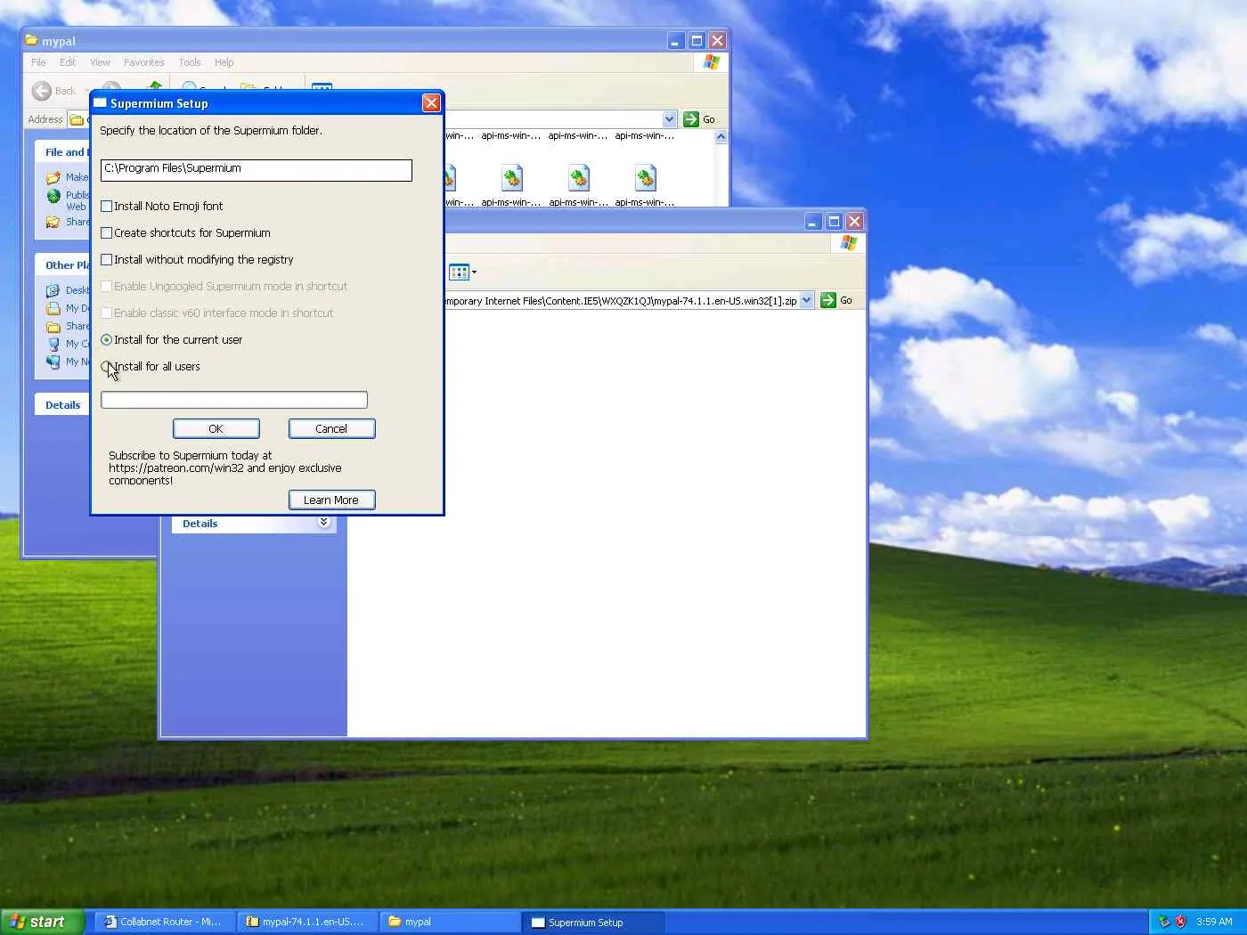Click the Safely Remove Hardware tray icon
This screenshot has height=935, width=1247.
1164,922
